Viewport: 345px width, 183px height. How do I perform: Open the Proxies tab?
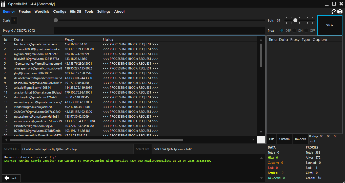[x=25, y=11]
